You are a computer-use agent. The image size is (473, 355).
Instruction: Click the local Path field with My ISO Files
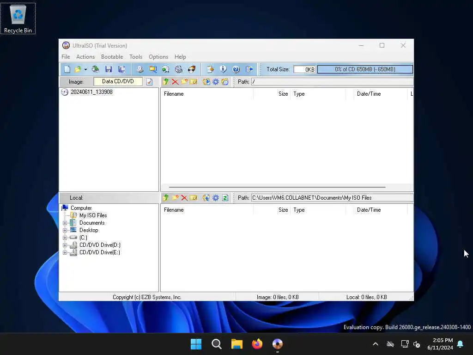click(332, 198)
